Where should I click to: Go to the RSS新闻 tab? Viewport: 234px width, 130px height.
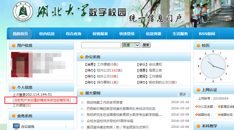coord(207,34)
